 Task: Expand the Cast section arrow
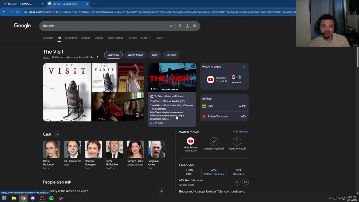57,134
